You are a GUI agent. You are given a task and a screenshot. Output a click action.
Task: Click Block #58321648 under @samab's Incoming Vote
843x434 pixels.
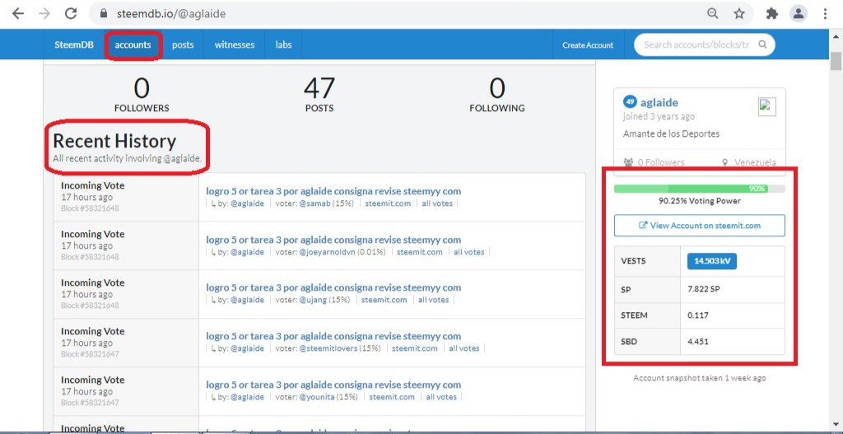tap(90, 208)
